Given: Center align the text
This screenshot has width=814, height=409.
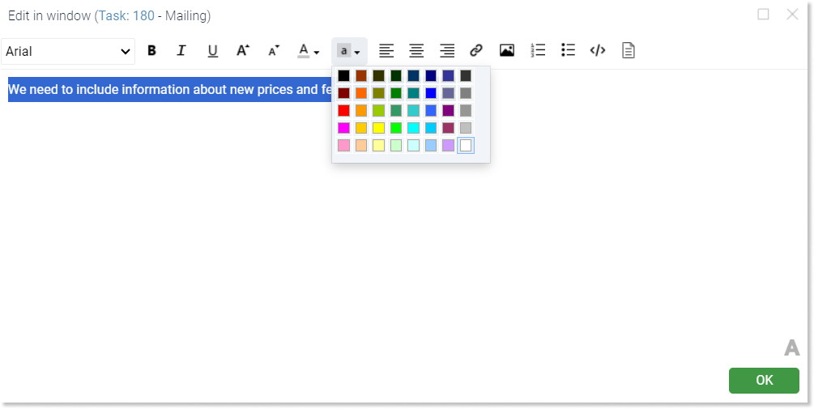Looking at the screenshot, I should click(x=416, y=51).
